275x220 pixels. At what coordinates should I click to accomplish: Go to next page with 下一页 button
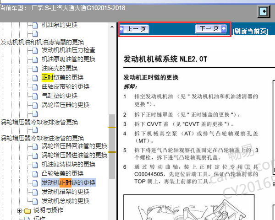tap(211, 28)
